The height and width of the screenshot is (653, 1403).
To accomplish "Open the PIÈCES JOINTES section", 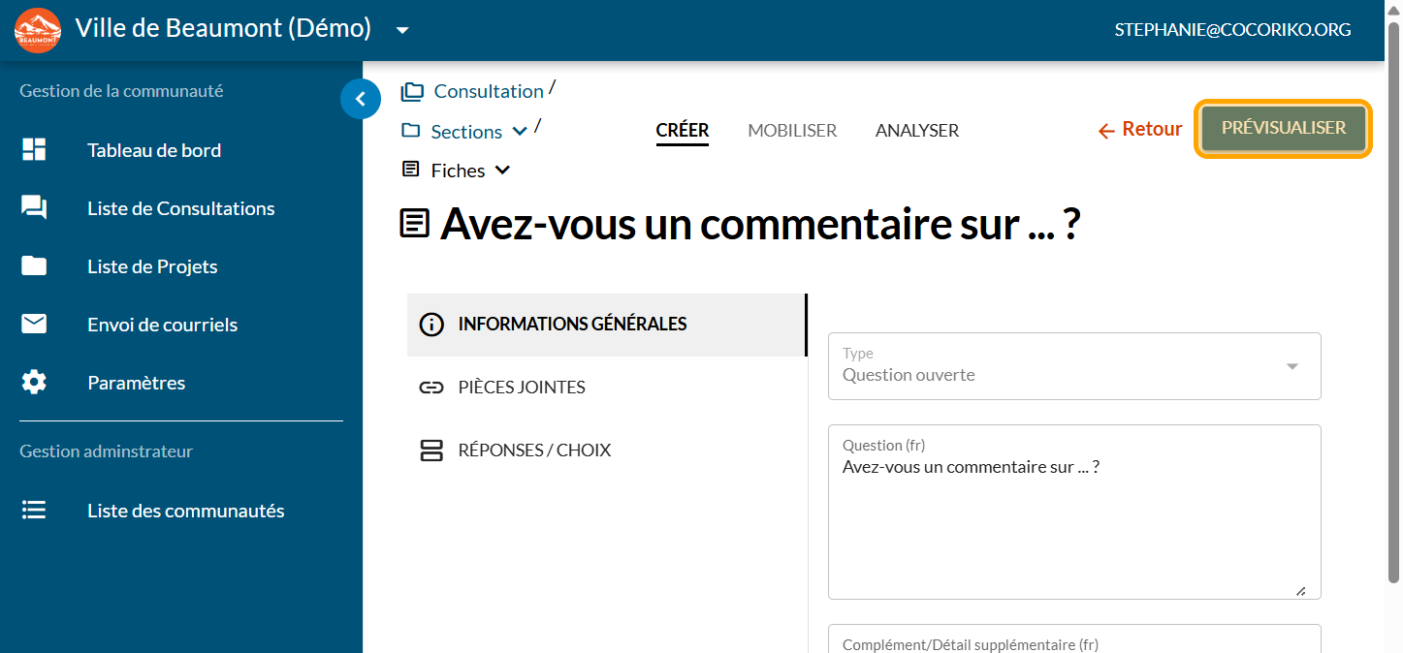I will click(x=522, y=388).
